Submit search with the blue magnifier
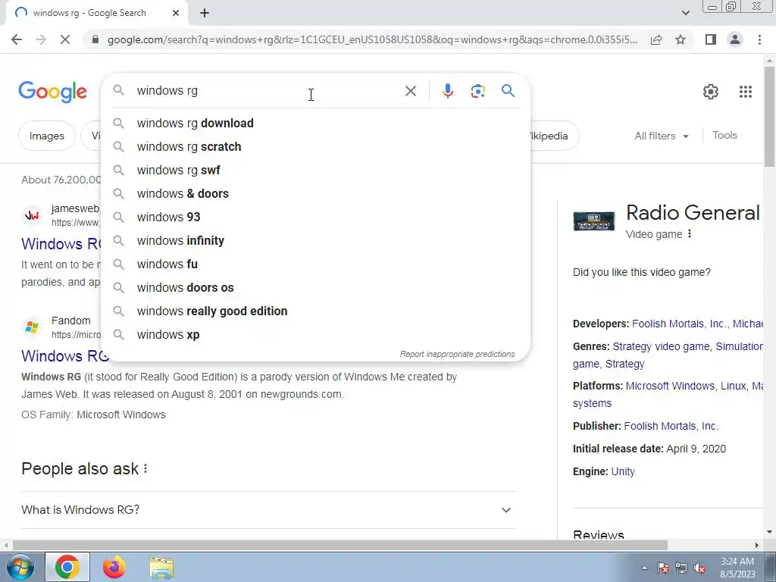The height and width of the screenshot is (582, 776). tap(508, 91)
